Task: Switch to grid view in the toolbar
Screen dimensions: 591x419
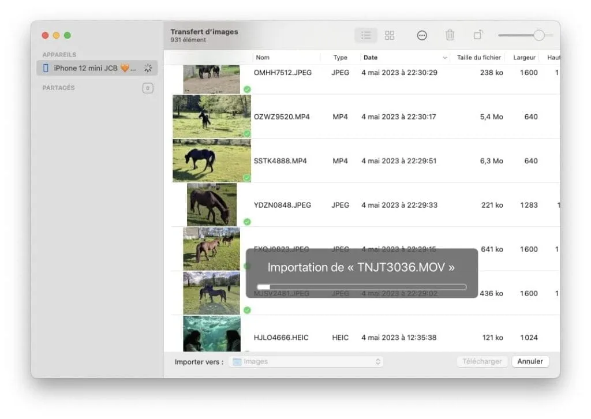Action: tap(390, 35)
